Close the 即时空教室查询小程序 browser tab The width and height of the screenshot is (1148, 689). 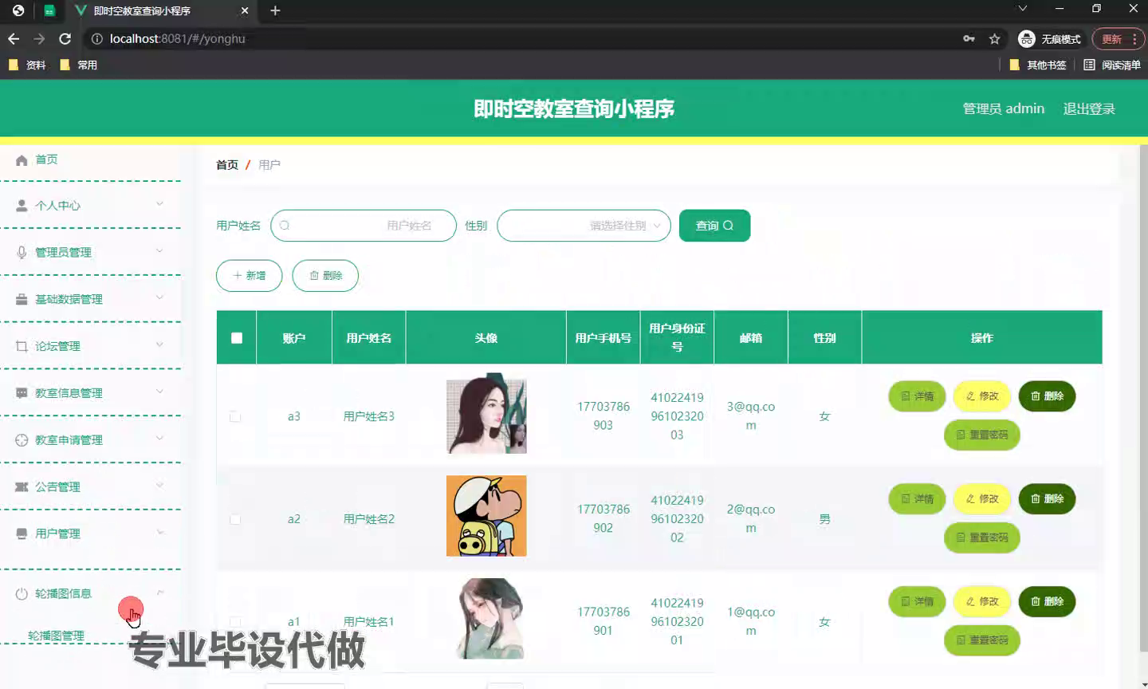point(245,10)
